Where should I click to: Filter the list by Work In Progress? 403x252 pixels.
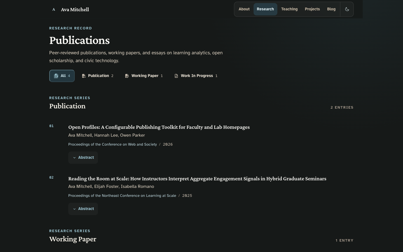pos(196,76)
